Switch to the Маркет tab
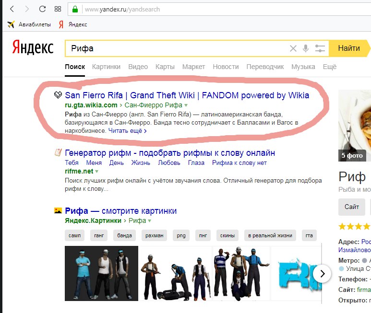 point(193,67)
